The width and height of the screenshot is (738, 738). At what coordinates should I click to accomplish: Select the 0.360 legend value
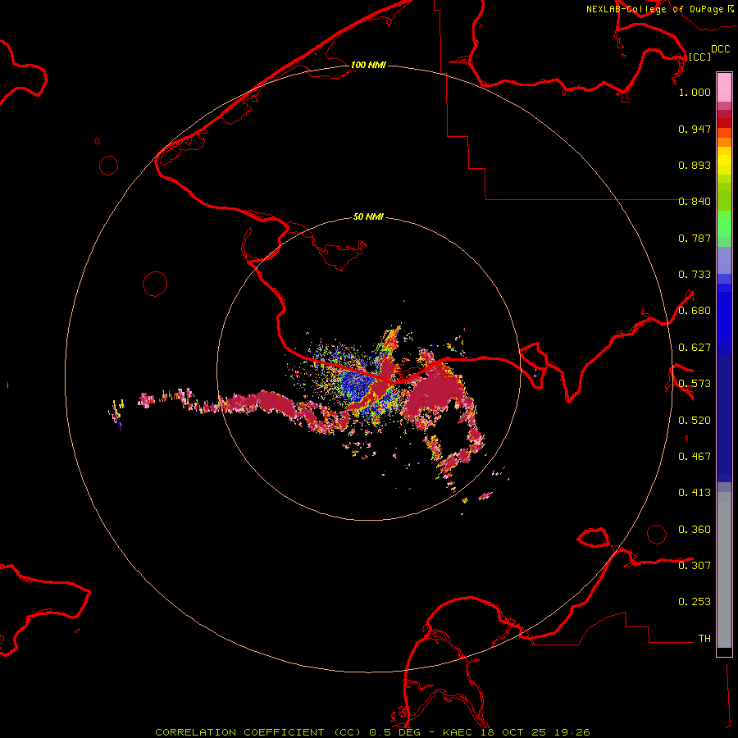click(695, 530)
